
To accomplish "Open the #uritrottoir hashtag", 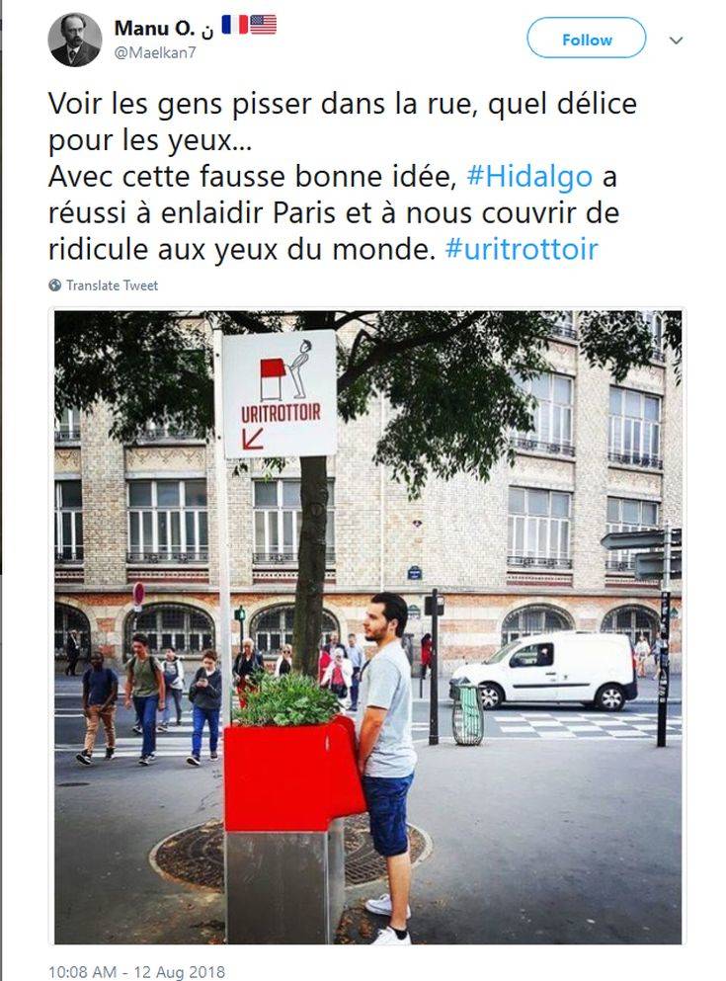I will click(x=522, y=249).
